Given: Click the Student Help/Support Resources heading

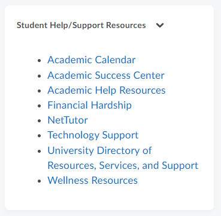Looking at the screenshot, I should click(x=81, y=26).
